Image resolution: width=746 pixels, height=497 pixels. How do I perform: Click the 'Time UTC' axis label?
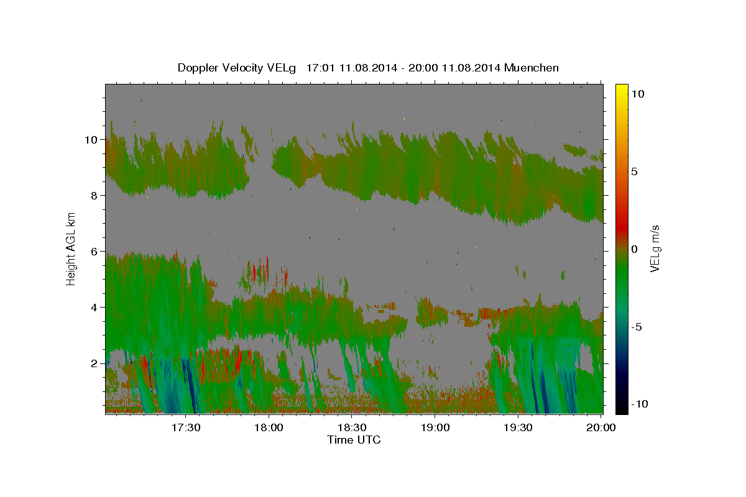(354, 440)
